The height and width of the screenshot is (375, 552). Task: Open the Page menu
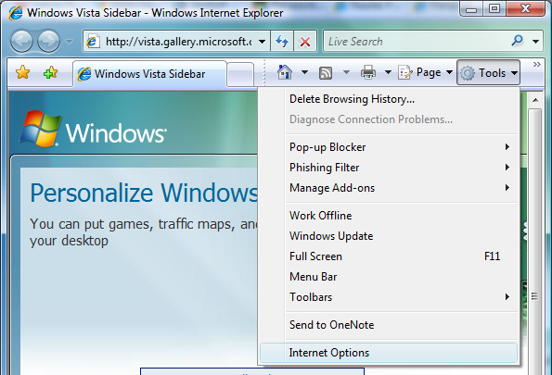click(x=425, y=73)
